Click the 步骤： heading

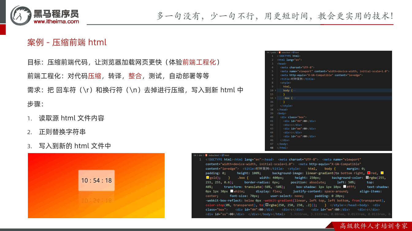coord(36,104)
